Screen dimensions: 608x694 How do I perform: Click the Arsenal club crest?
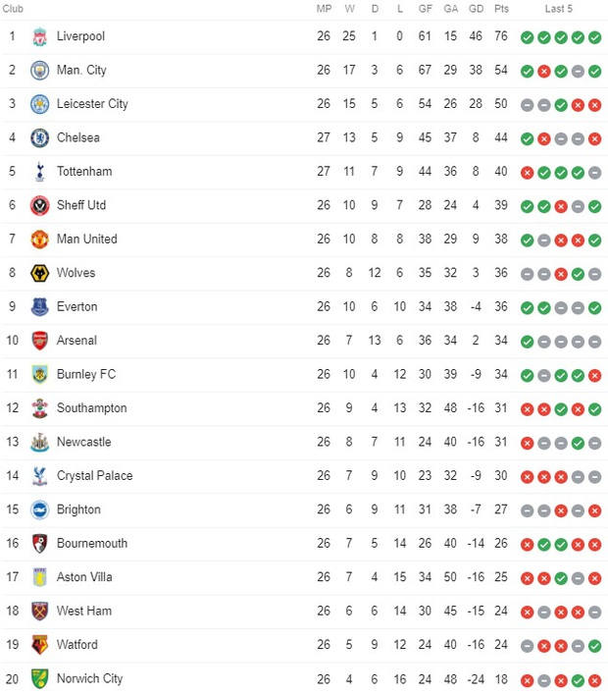(40, 341)
